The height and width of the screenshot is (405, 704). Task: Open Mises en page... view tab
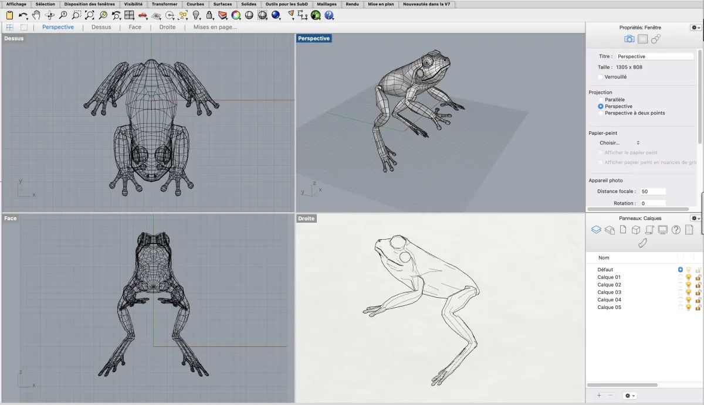(x=215, y=27)
